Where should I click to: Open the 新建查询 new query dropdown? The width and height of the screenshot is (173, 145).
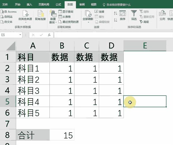(53, 16)
